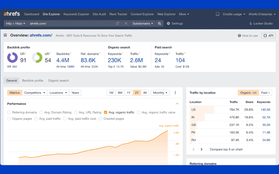Click the UR donut chart
The width and height of the screenshot is (279, 174).
37,57
